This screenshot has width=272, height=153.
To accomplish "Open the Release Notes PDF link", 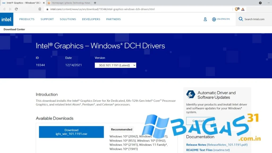I will [x=217, y=145].
